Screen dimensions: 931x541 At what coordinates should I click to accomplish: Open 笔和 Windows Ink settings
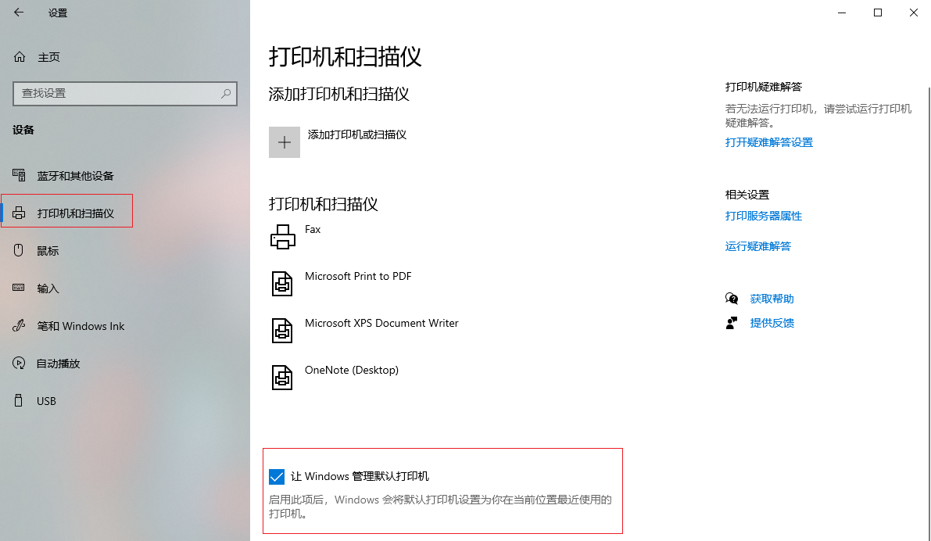(81, 326)
